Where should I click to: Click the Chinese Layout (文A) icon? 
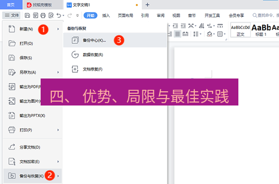point(191,26)
